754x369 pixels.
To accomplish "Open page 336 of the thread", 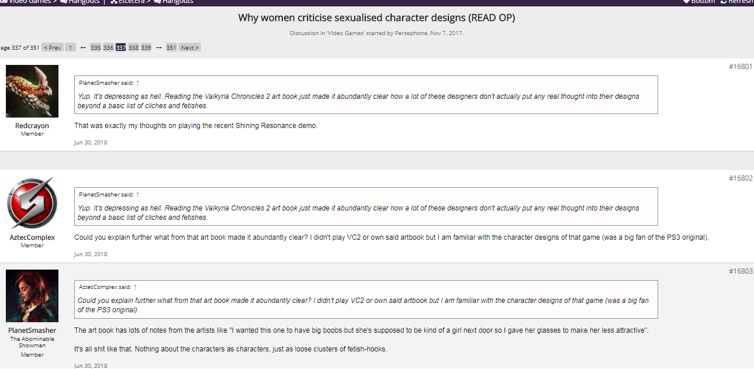I will [108, 48].
